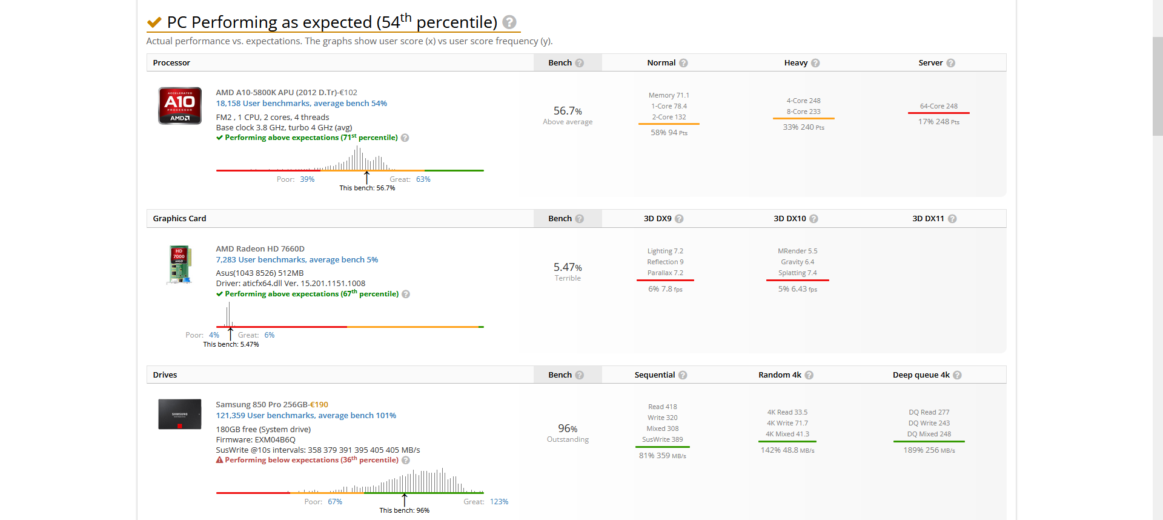Open 18,158 User benchmarks processor link
This screenshot has width=1163, height=520.
pyautogui.click(x=301, y=104)
